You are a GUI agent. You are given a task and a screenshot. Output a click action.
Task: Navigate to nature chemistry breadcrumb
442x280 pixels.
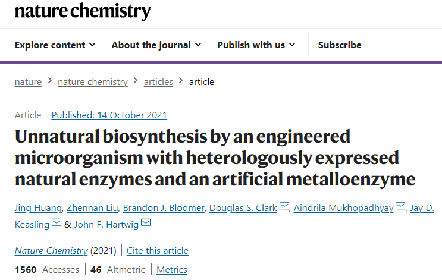(93, 82)
